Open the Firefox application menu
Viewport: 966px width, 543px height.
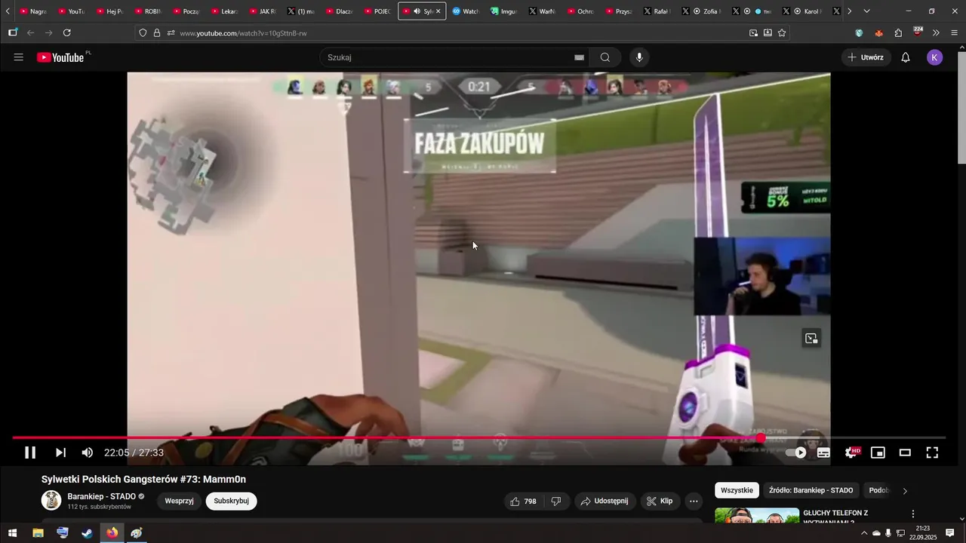point(954,32)
